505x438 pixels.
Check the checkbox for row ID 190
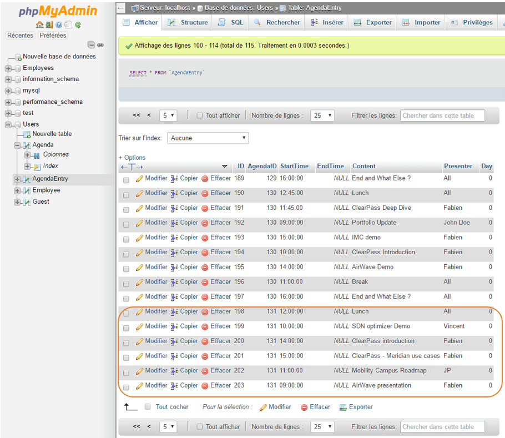coord(126,195)
